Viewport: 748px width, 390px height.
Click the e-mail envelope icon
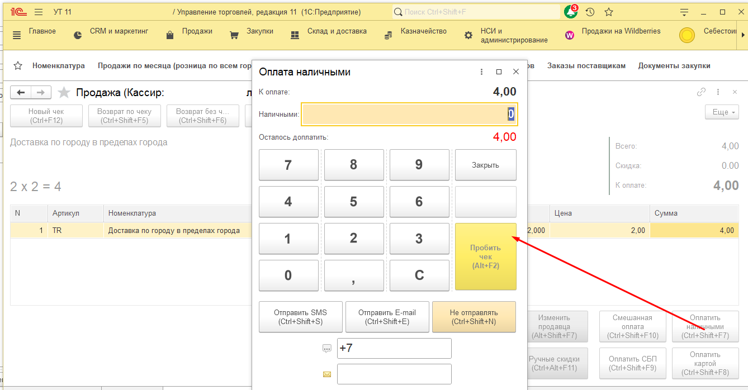pyautogui.click(x=327, y=374)
